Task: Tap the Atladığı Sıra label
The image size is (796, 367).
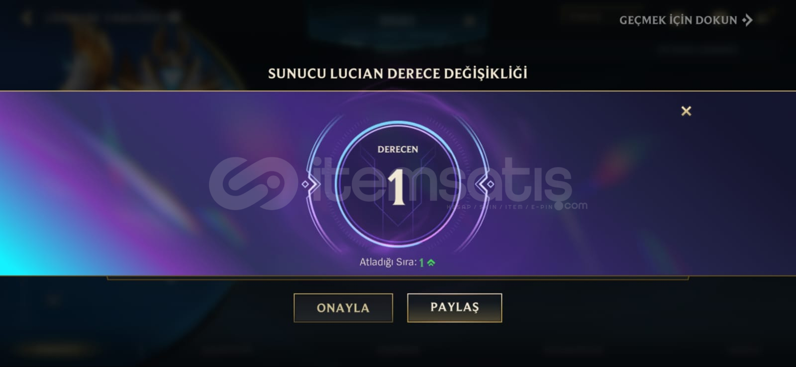Action: [388, 262]
